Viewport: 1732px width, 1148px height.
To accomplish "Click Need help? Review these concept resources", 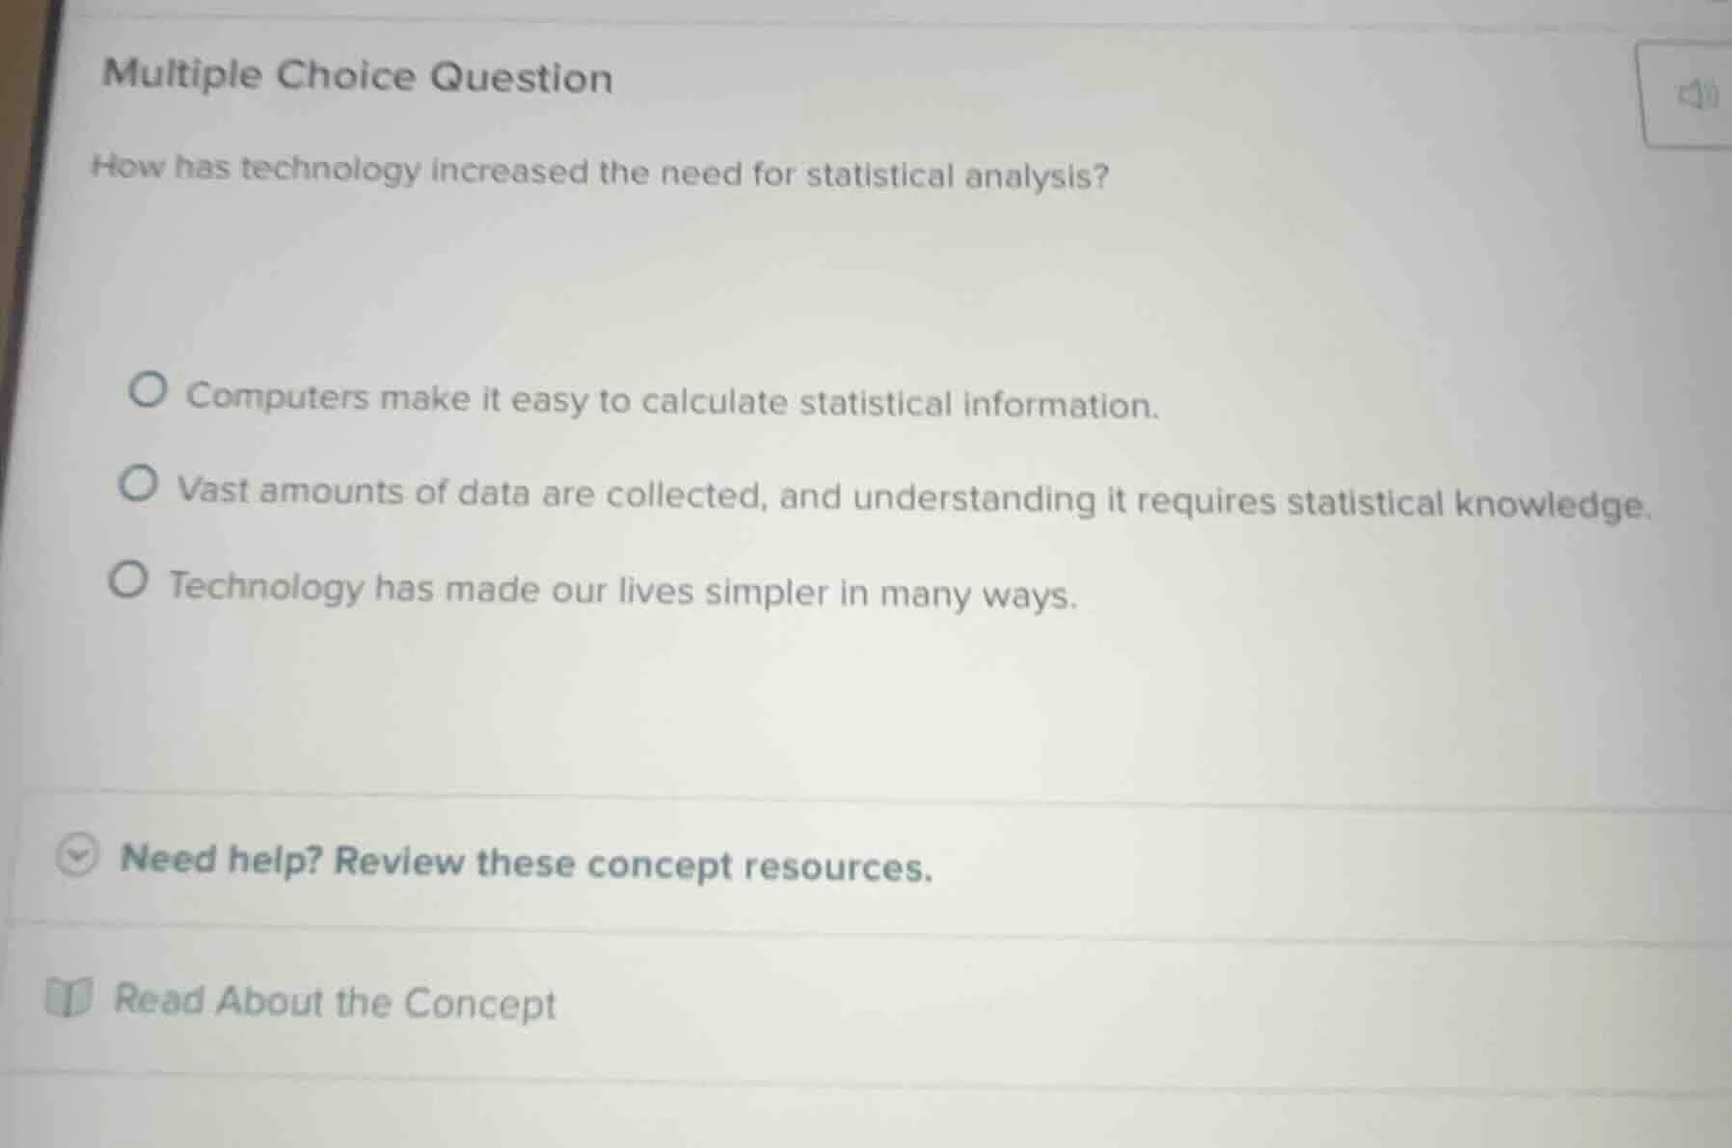I will [526, 863].
